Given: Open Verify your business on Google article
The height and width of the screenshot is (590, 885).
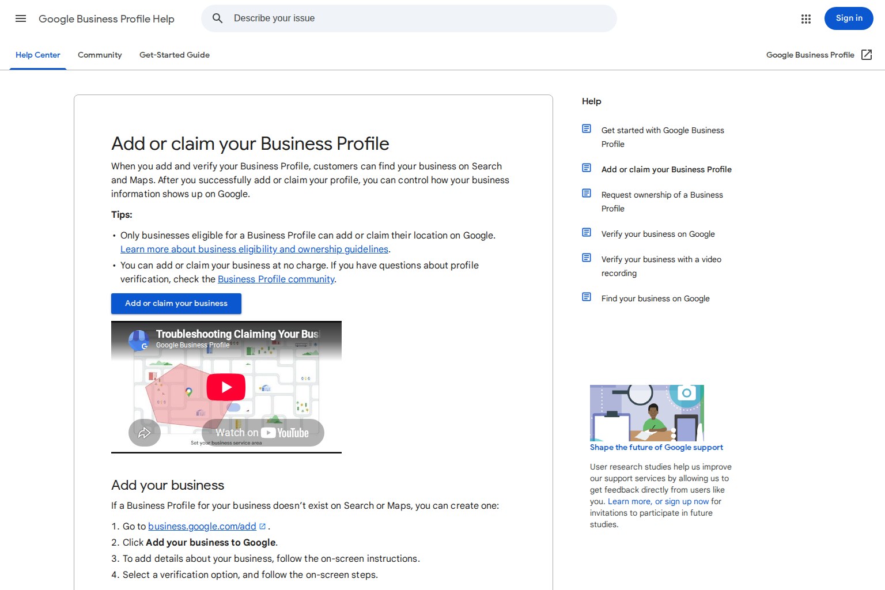Looking at the screenshot, I should click(x=658, y=234).
